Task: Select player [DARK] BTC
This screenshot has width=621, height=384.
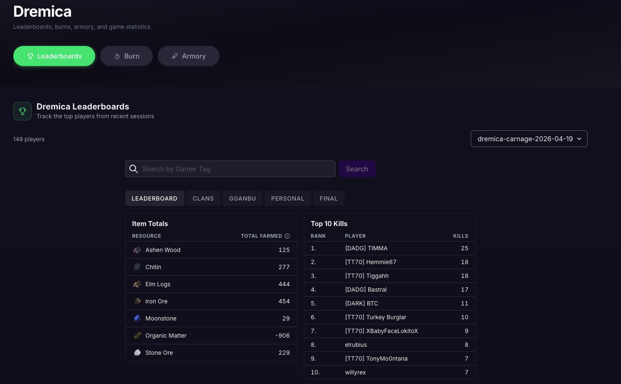Action: pyautogui.click(x=361, y=303)
